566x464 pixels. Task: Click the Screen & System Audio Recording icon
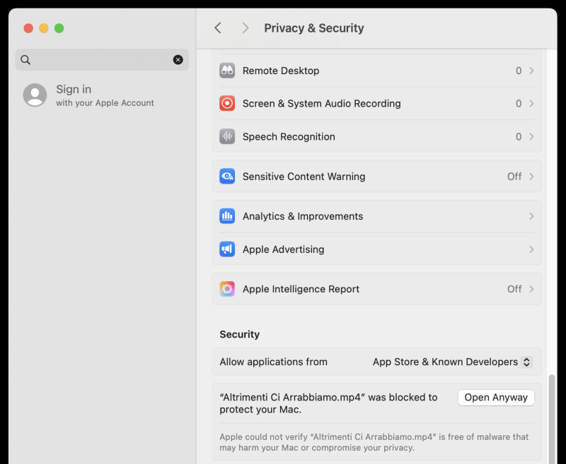click(x=227, y=104)
